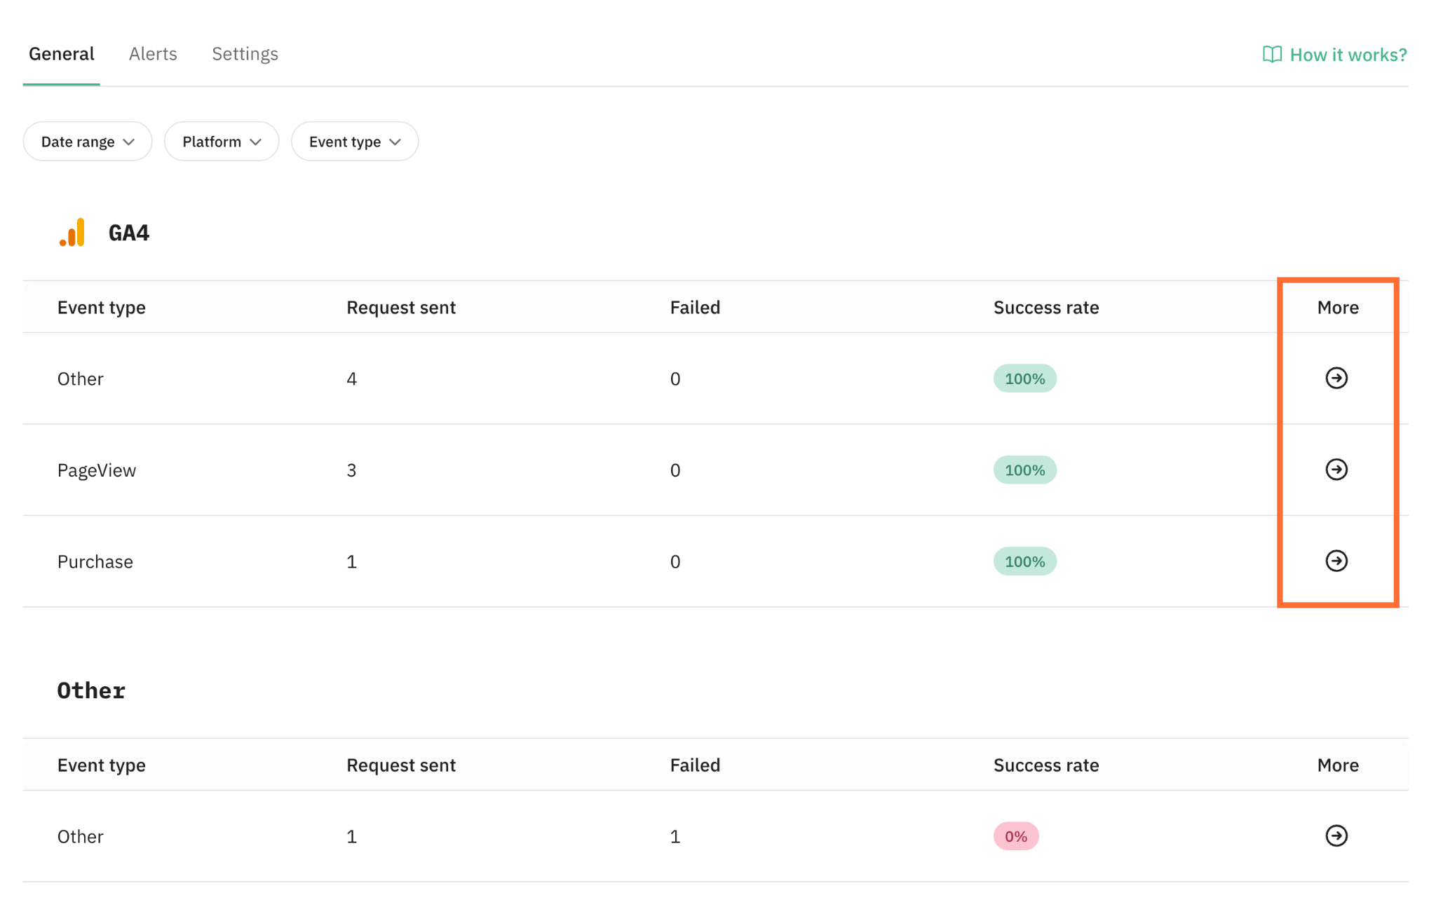Click the 0% success rate badge
Image resolution: width=1436 pixels, height=921 pixels.
1015,836
